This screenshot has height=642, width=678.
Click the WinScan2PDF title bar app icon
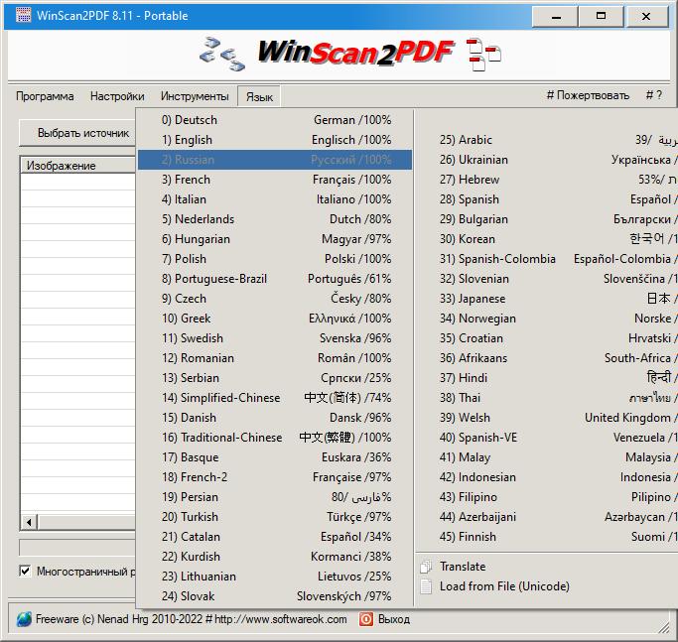click(x=23, y=15)
